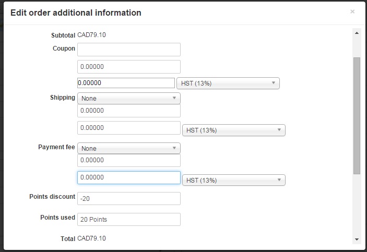Close the Edit order dialog
The image size is (367, 252).
click(x=352, y=11)
